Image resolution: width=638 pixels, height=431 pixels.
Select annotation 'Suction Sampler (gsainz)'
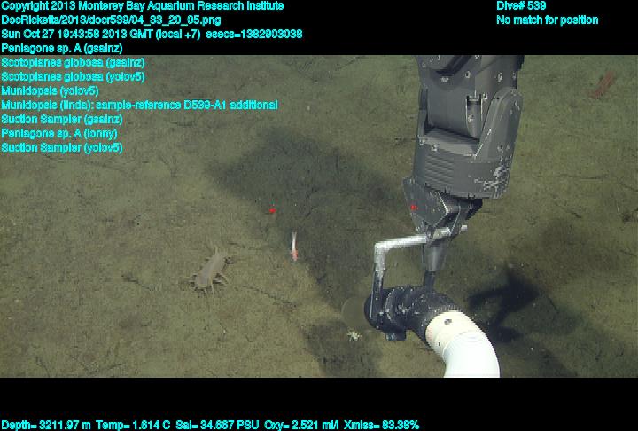point(62,120)
